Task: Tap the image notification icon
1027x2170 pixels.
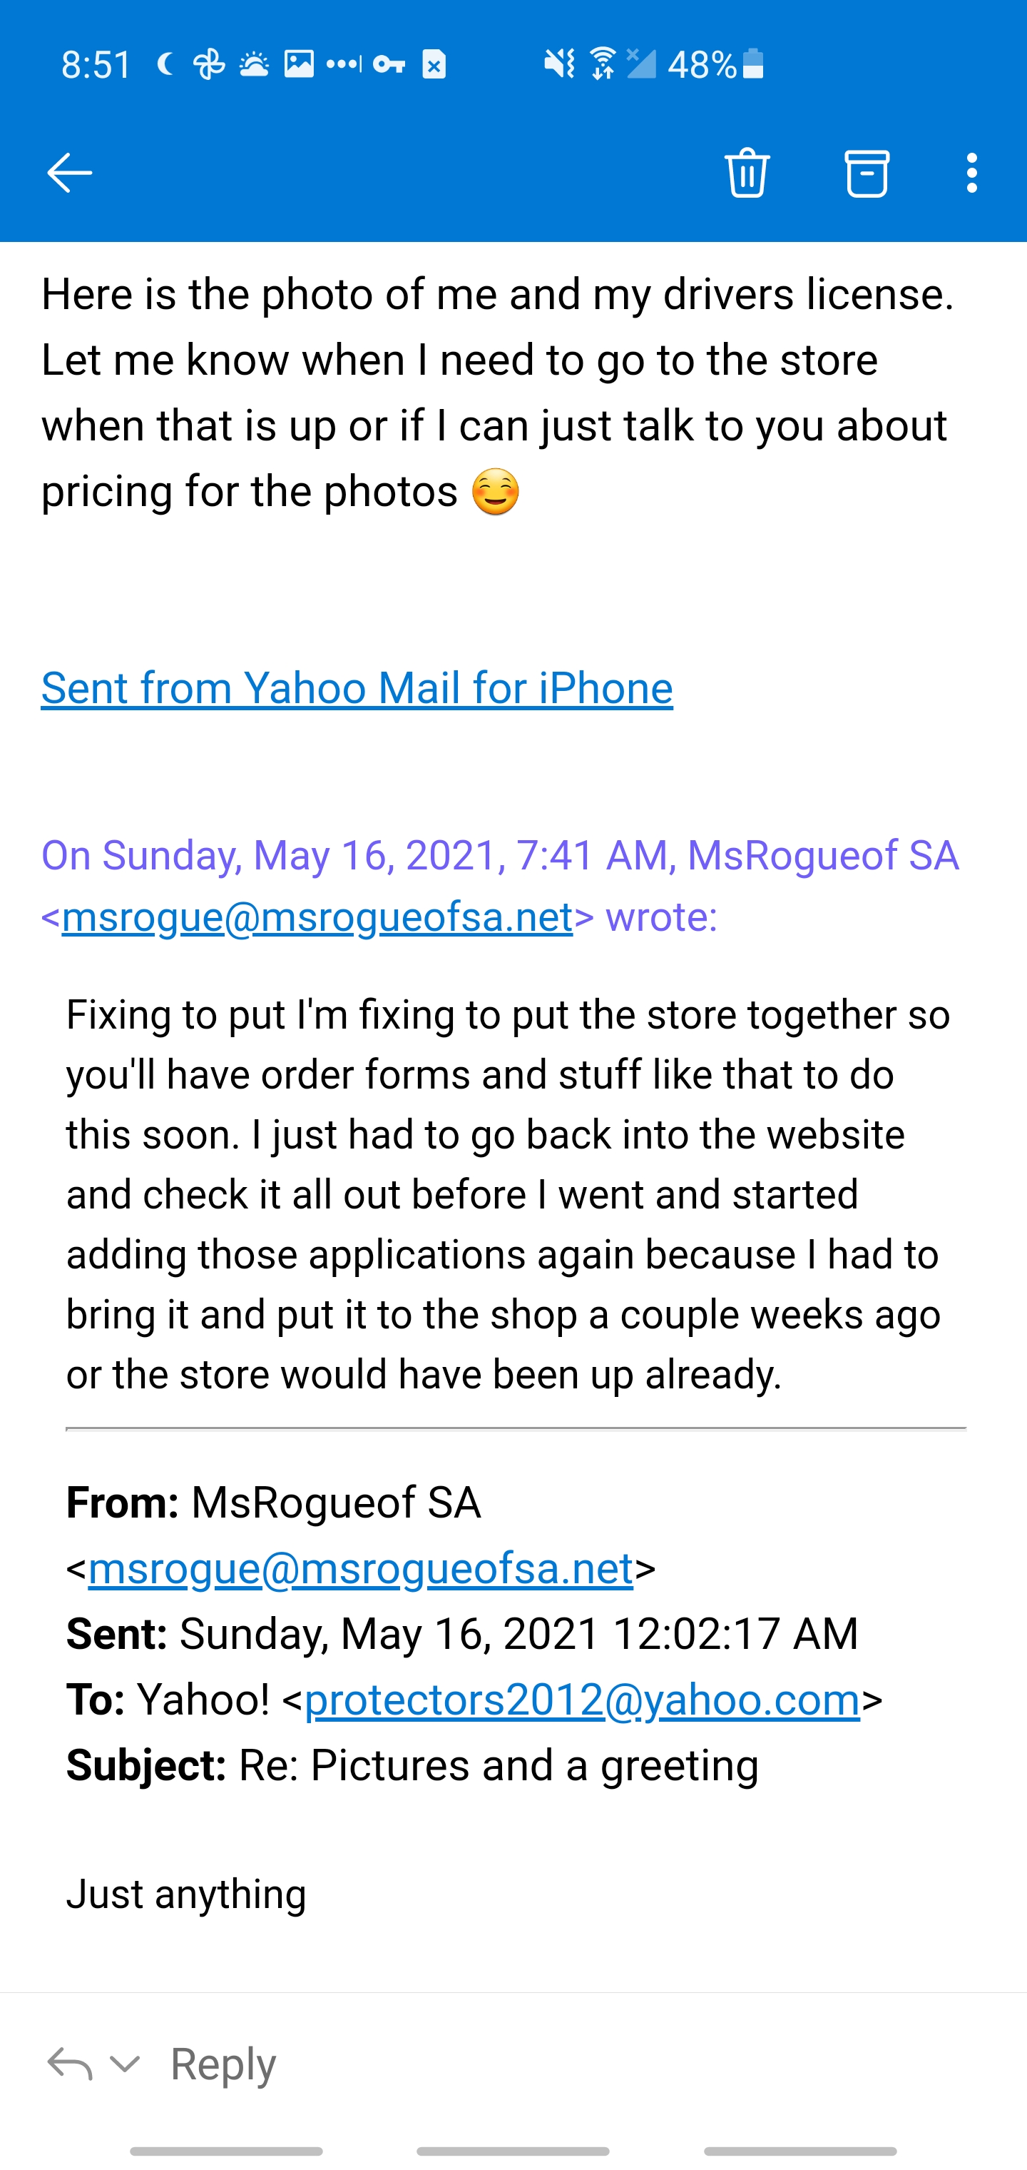Action: coord(299,64)
